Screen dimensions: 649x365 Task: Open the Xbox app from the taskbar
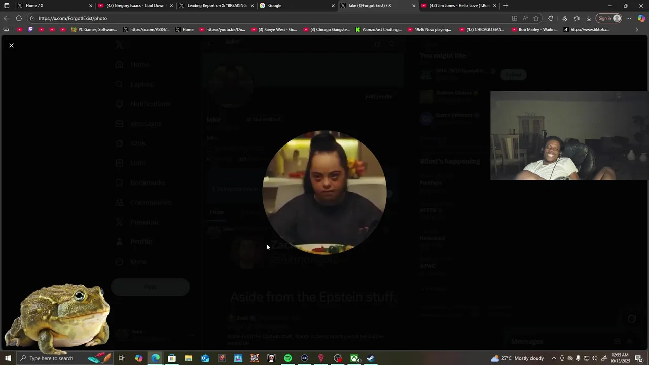point(355,358)
